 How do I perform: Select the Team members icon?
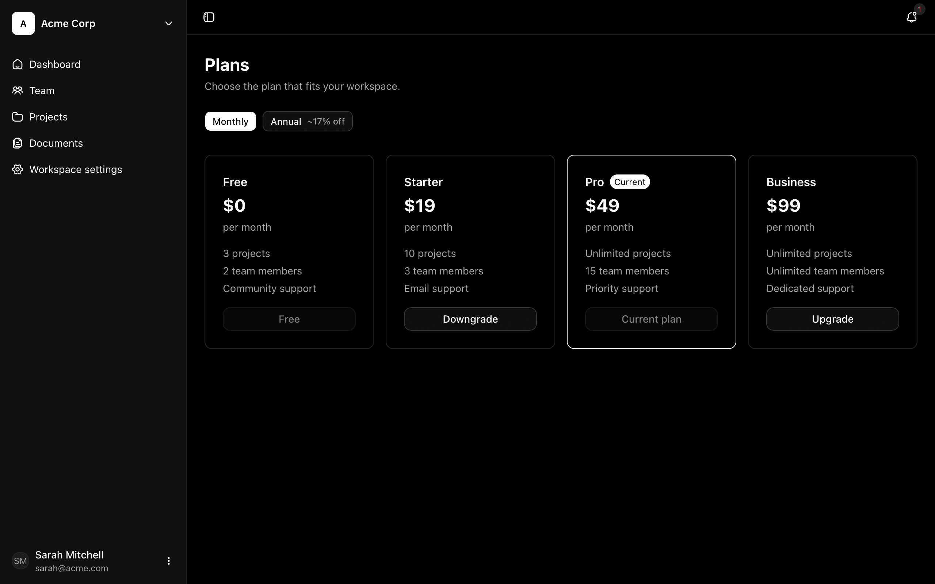[18, 91]
